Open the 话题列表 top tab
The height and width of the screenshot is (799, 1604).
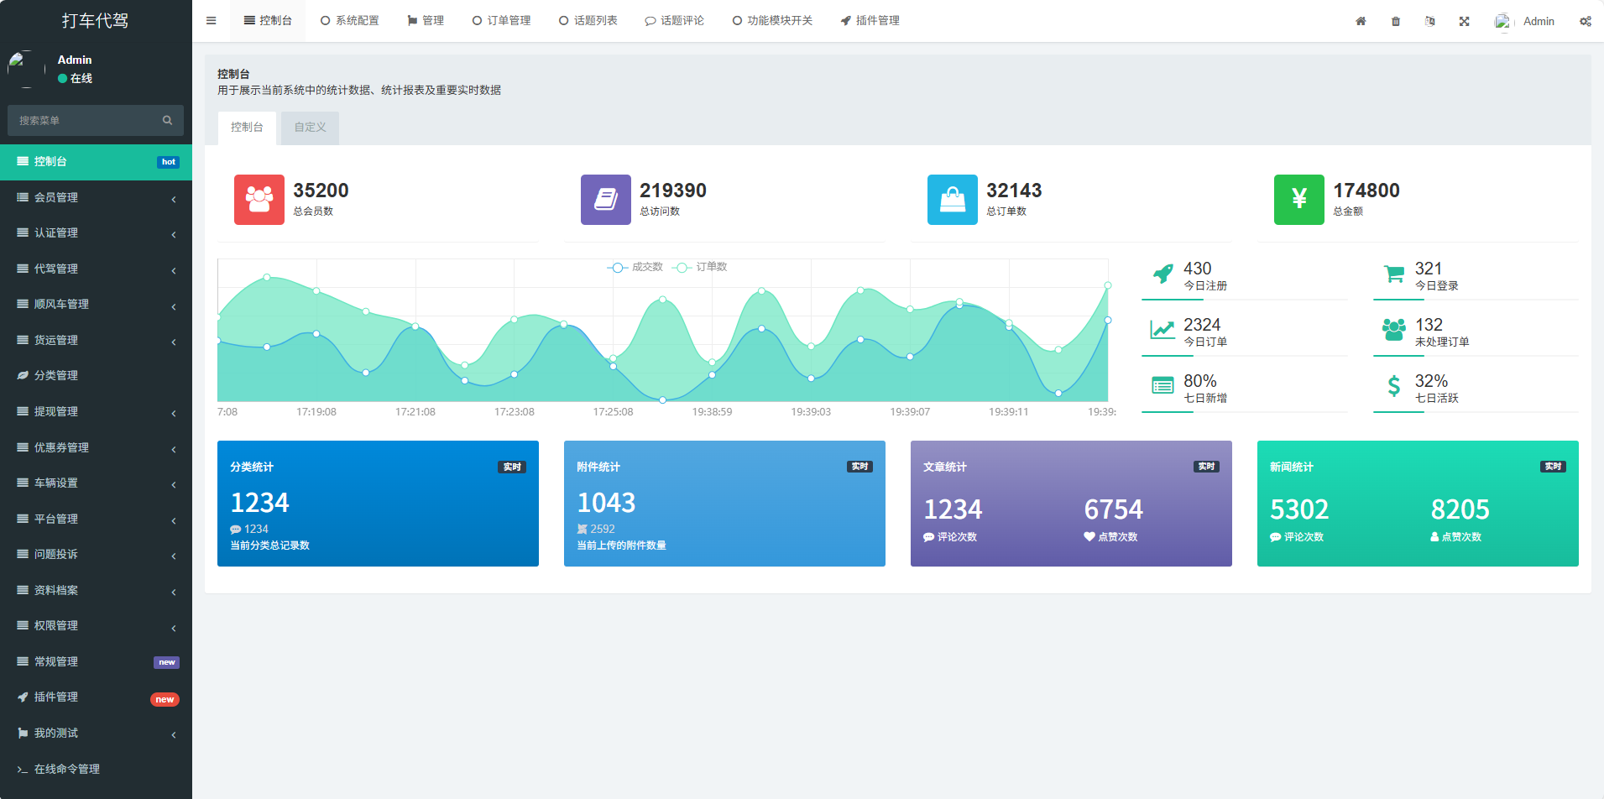(588, 21)
